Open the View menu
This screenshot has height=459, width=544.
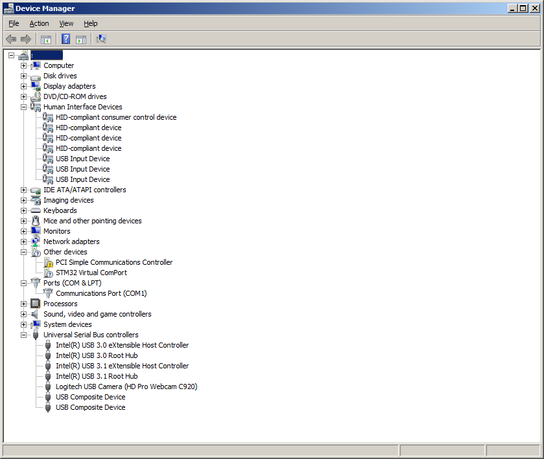tap(66, 23)
